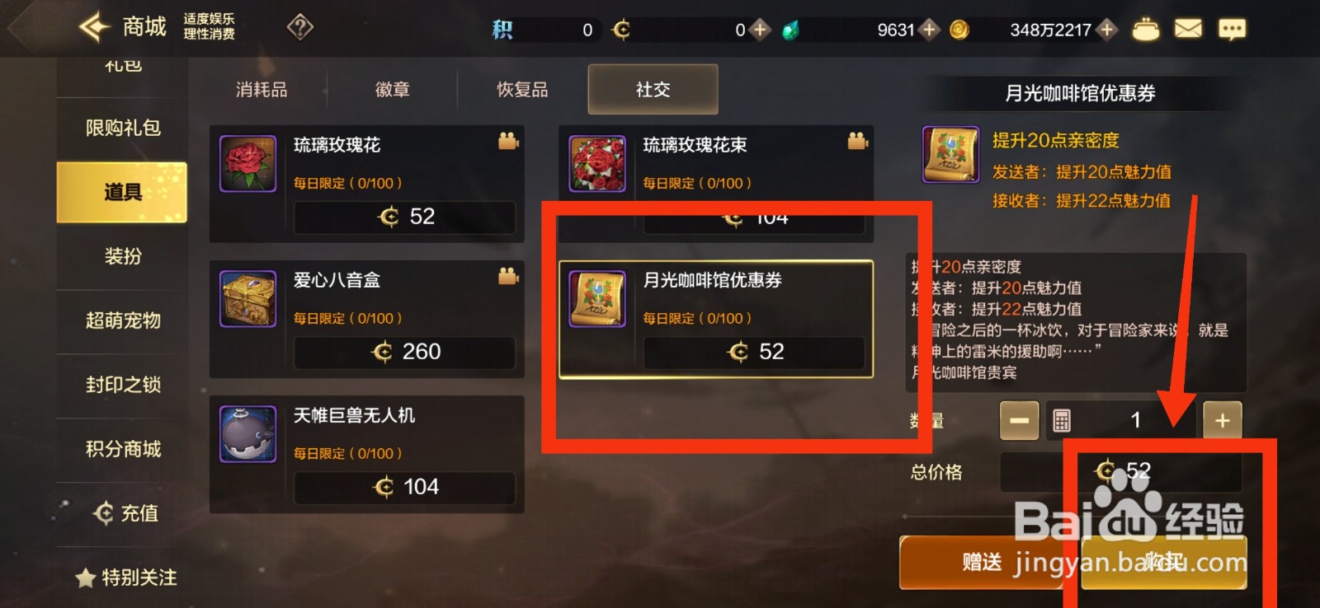1320x608 pixels.
Task: Tap plus icon next to 9631 gems
Action: tap(929, 30)
